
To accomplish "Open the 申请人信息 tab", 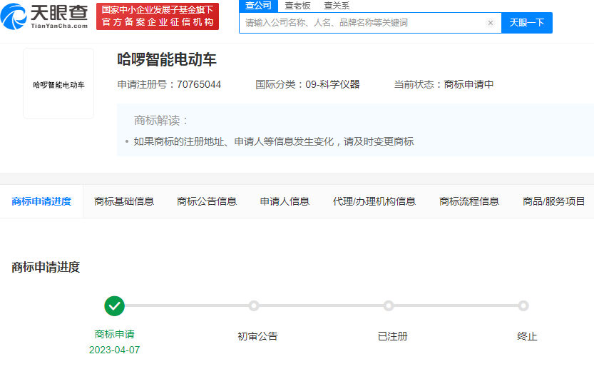I will point(285,201).
